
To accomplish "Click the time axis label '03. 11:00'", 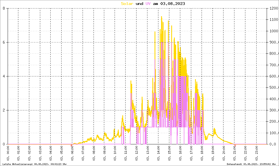I will click(x=126, y=153).
